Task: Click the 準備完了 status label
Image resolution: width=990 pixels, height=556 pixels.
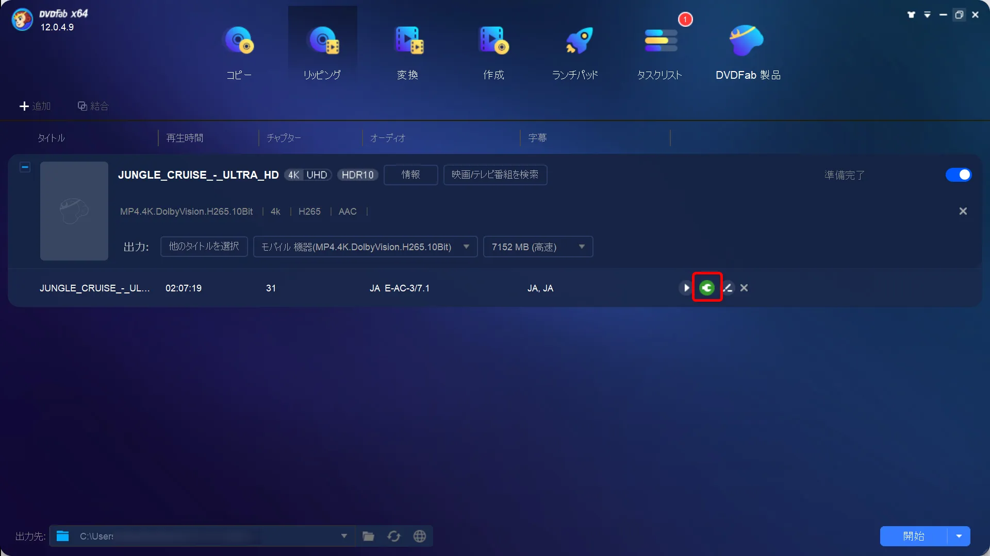Action: 844,176
